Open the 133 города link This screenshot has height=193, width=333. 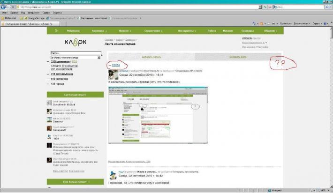(x=57, y=84)
